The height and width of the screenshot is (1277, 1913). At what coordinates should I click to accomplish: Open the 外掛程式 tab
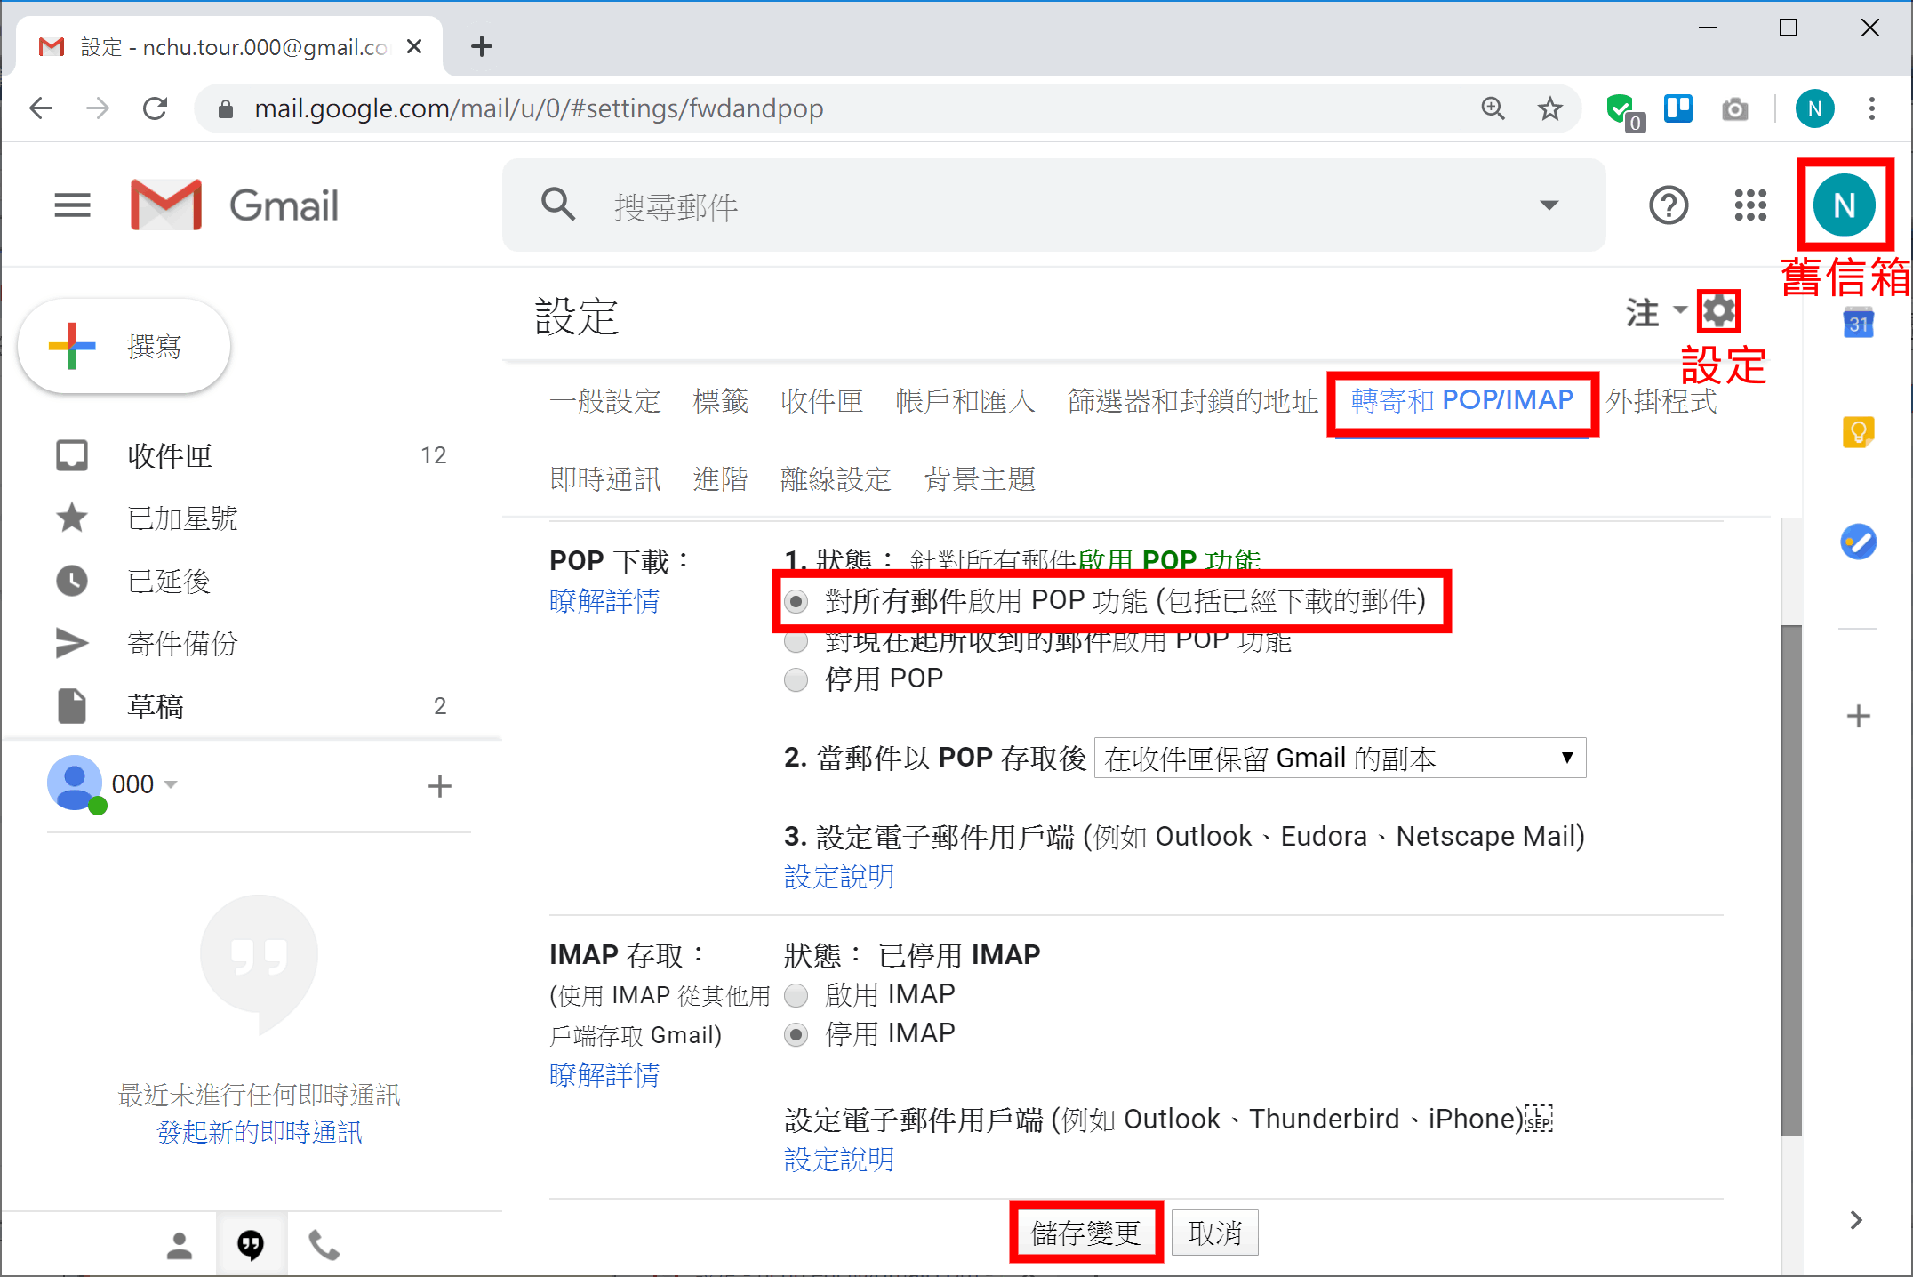(x=1661, y=401)
